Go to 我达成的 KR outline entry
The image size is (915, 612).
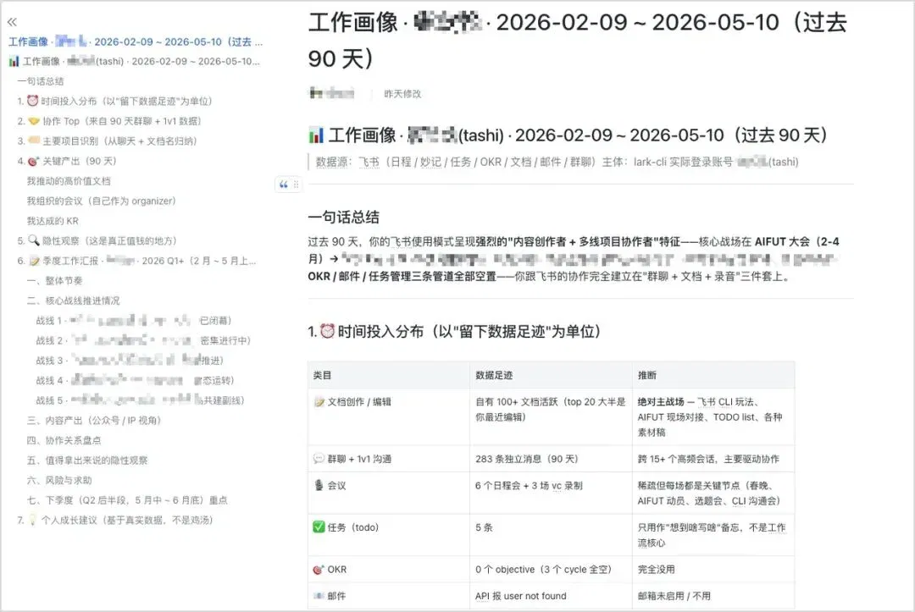tap(52, 221)
